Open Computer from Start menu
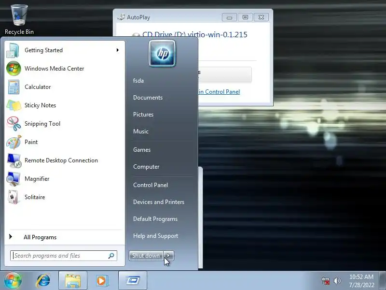Image resolution: width=386 pixels, height=290 pixels. coord(146,167)
